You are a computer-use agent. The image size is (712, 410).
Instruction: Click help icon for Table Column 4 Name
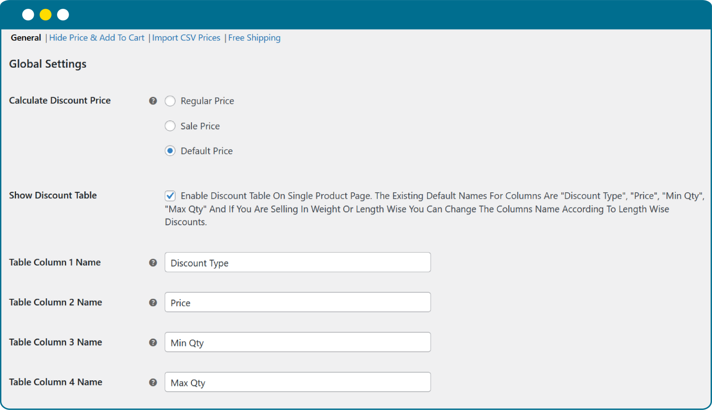pos(153,382)
